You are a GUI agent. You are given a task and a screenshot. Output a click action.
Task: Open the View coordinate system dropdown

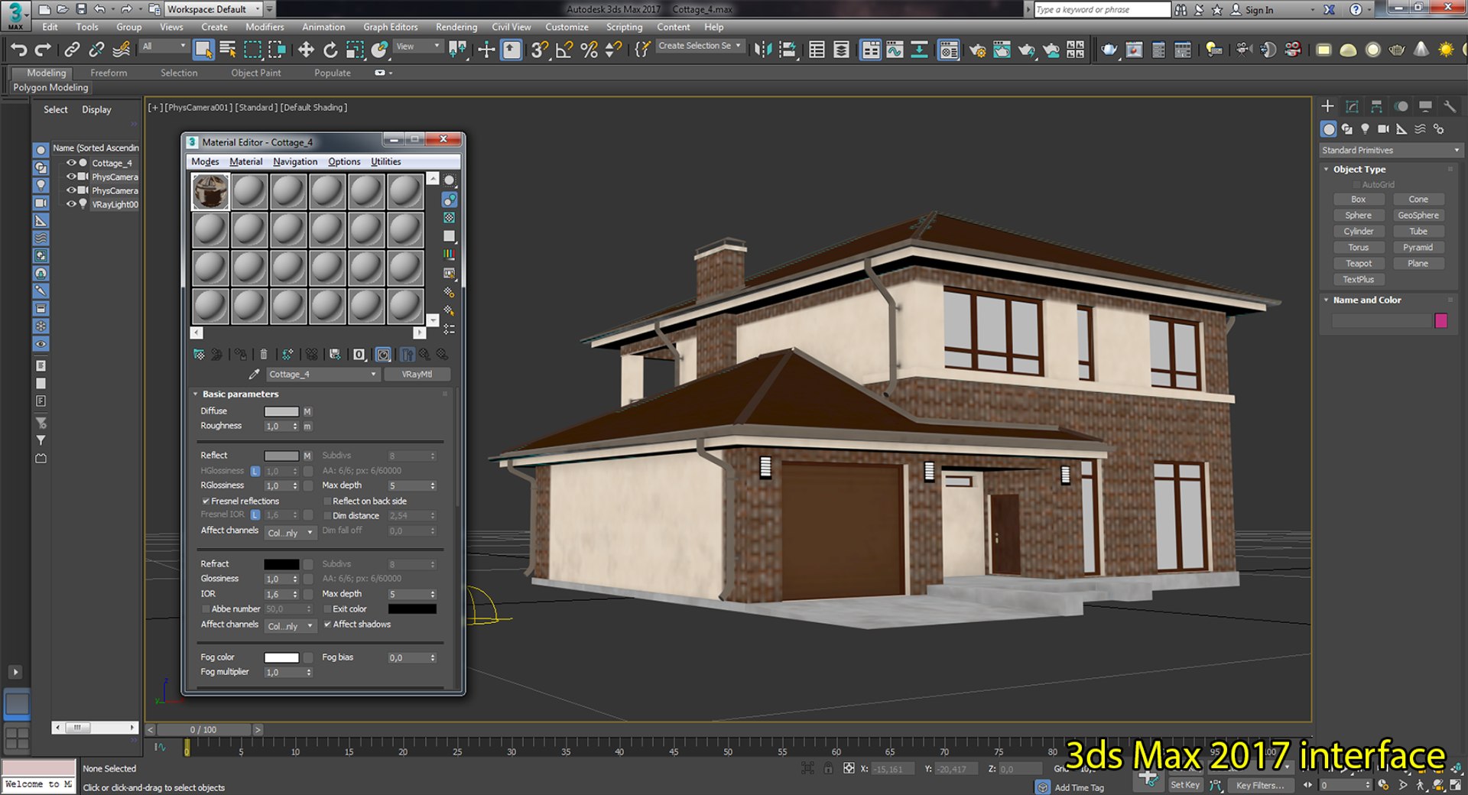(x=418, y=47)
